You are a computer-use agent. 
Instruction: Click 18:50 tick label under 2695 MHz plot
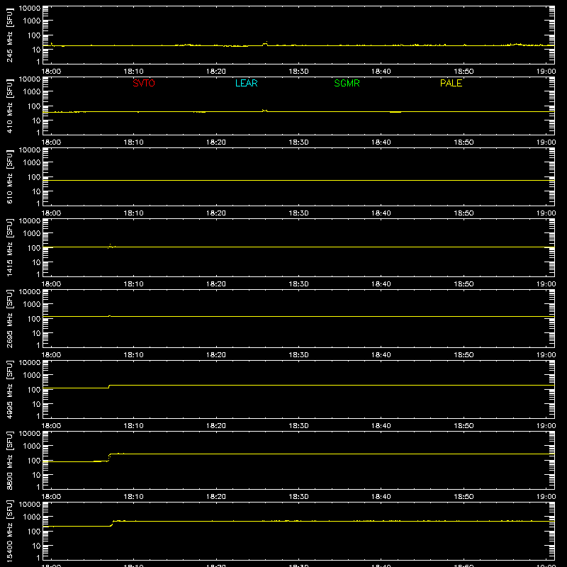pyautogui.click(x=464, y=355)
